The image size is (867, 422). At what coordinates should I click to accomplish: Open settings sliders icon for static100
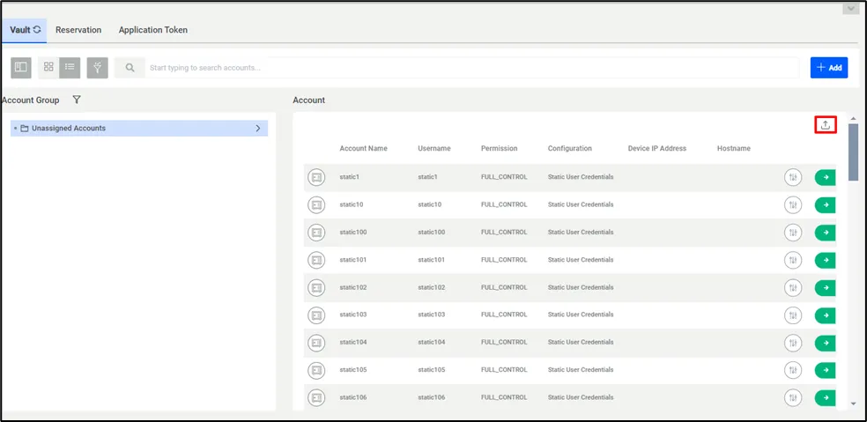coord(793,233)
